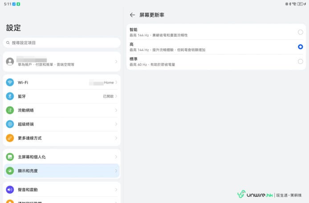Click the account profile avatar icon
The width and height of the screenshot is (309, 203).
(10, 61)
